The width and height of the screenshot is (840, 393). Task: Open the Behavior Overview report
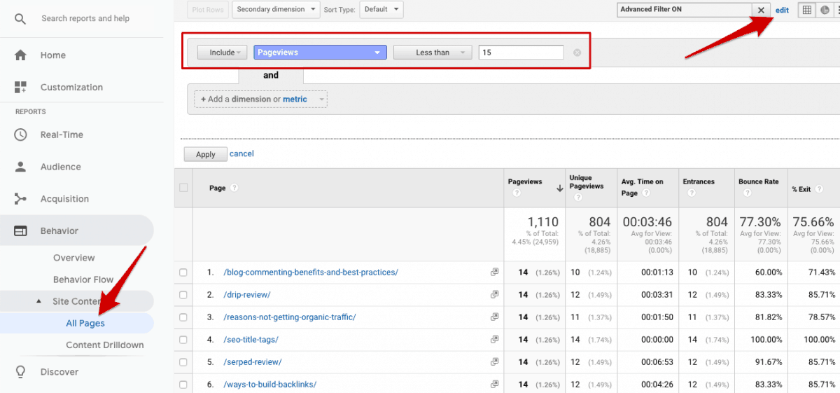pos(74,258)
